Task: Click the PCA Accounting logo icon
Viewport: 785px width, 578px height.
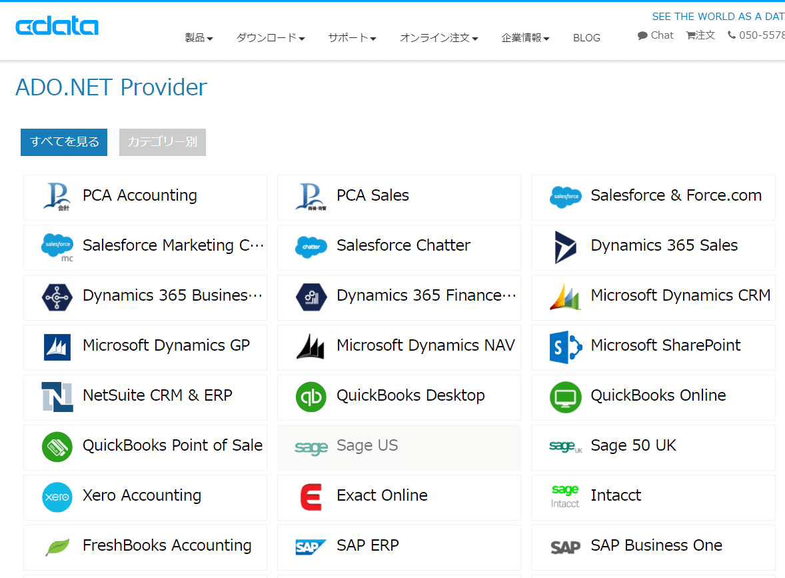Action: point(57,197)
